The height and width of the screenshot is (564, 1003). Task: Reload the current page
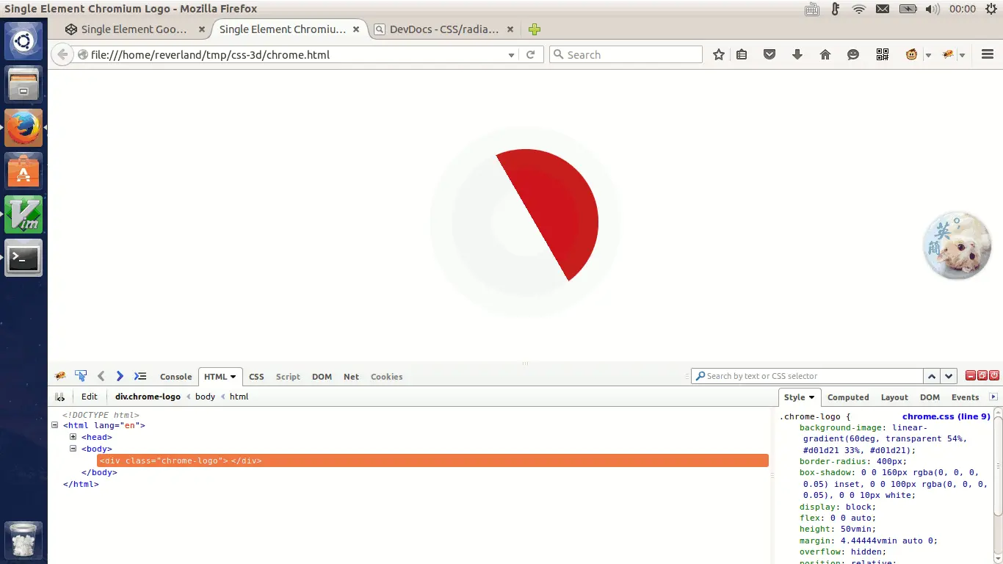[530, 54]
